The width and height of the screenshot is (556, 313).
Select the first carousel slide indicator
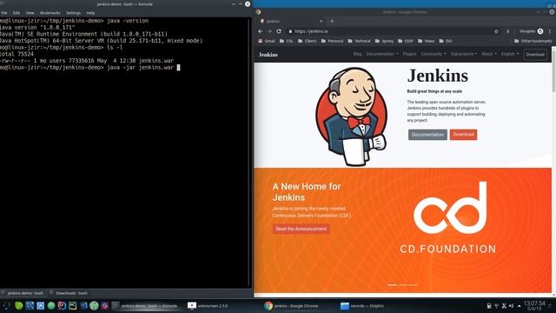click(392, 284)
